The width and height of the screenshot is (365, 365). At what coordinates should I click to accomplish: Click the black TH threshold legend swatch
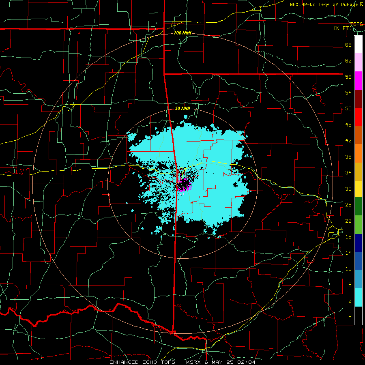(358, 316)
